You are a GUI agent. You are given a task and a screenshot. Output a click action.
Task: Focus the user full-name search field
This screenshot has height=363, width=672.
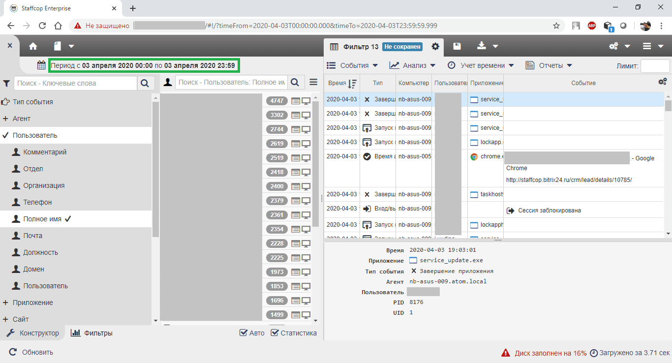(231, 83)
